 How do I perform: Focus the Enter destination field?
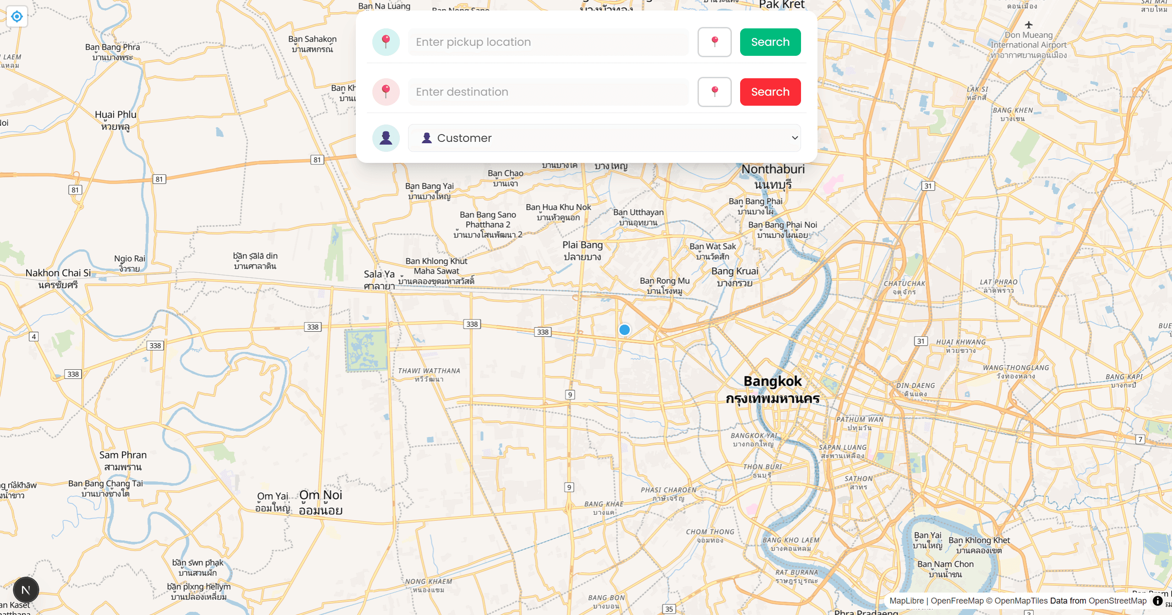pyautogui.click(x=548, y=92)
